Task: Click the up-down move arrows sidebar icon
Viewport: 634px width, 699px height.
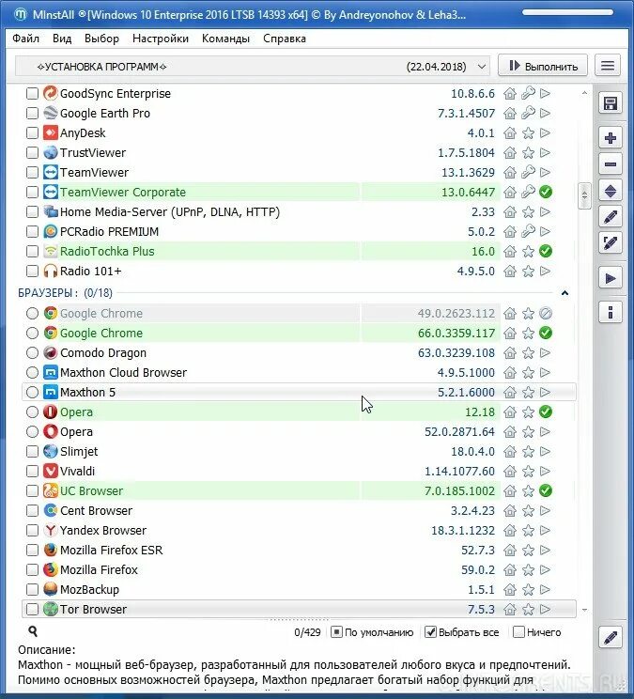Action: [610, 192]
